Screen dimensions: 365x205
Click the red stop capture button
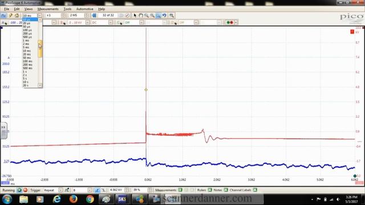pos(25,190)
